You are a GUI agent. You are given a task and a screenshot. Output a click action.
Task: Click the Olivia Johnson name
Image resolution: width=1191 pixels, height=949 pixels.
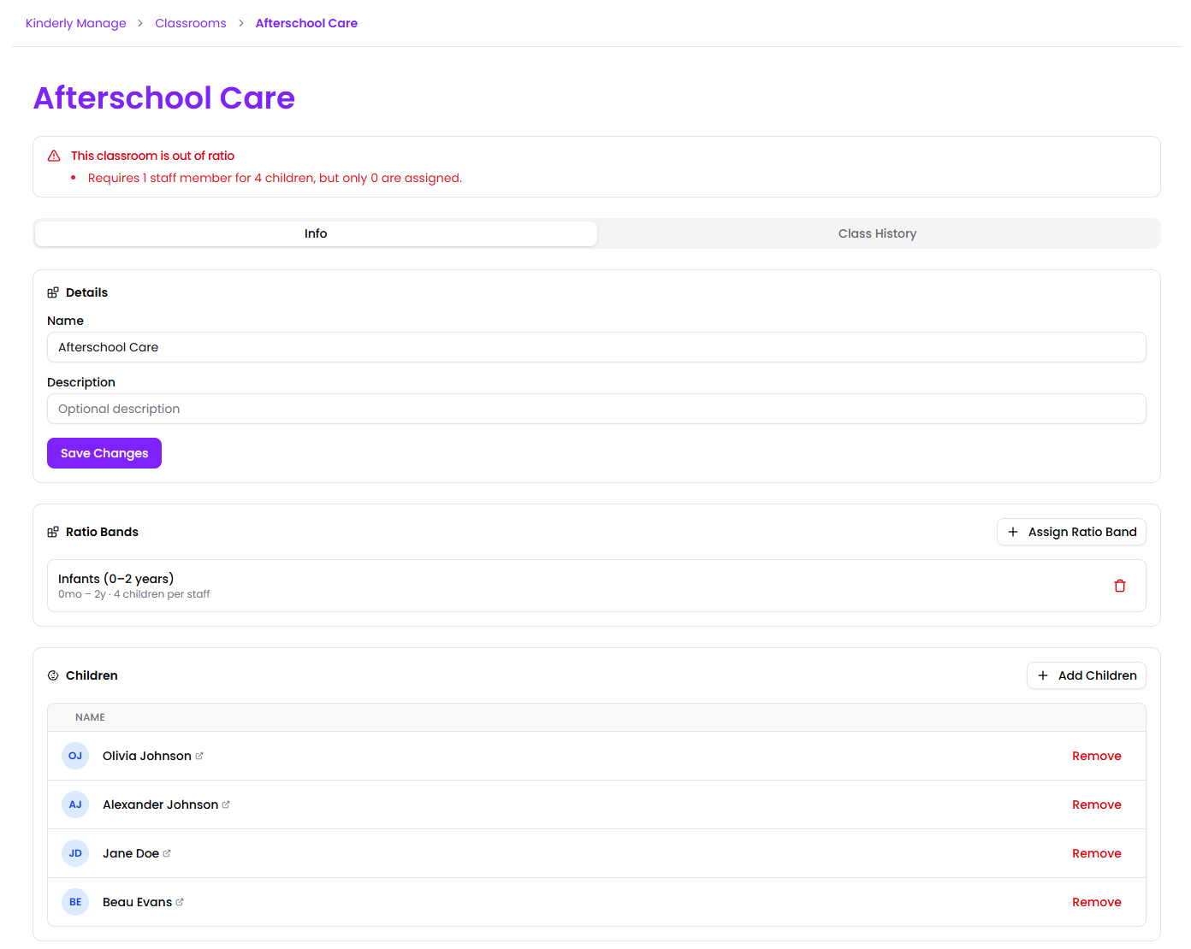(x=147, y=756)
